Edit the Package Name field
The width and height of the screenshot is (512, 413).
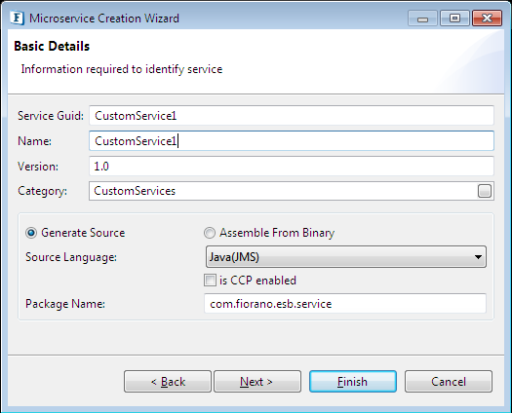click(345, 304)
